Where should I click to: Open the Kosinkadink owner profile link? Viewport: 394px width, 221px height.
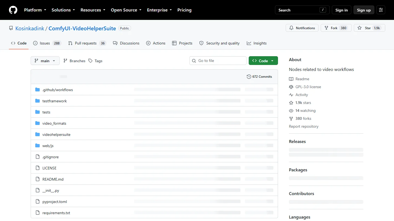point(30,28)
